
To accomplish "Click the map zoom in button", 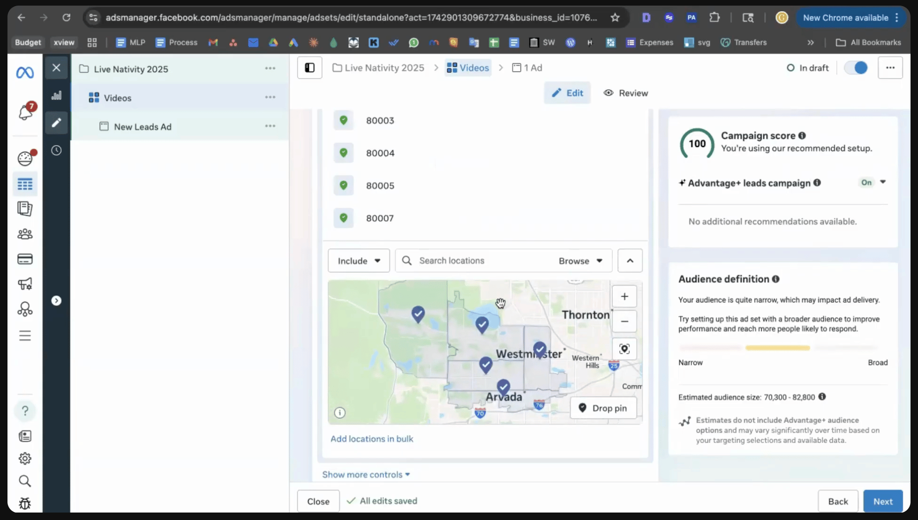I will (624, 296).
